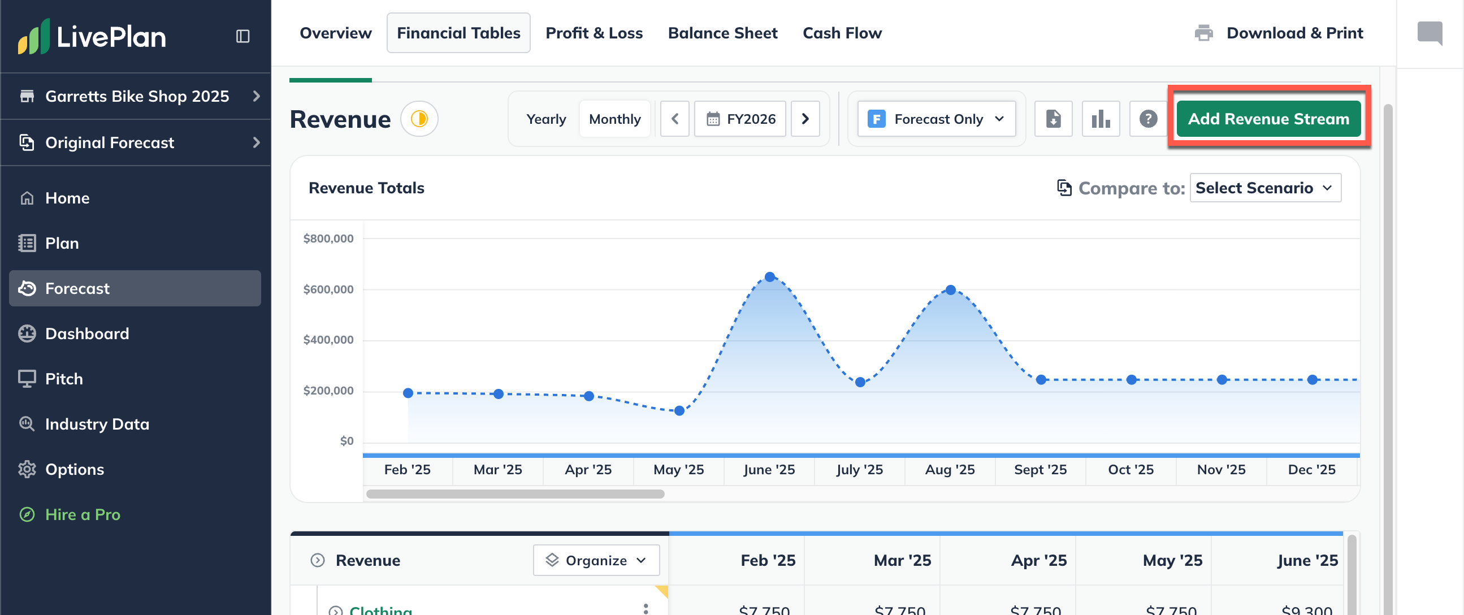Go to next fiscal year arrow
The width and height of the screenshot is (1464, 615).
(x=805, y=119)
